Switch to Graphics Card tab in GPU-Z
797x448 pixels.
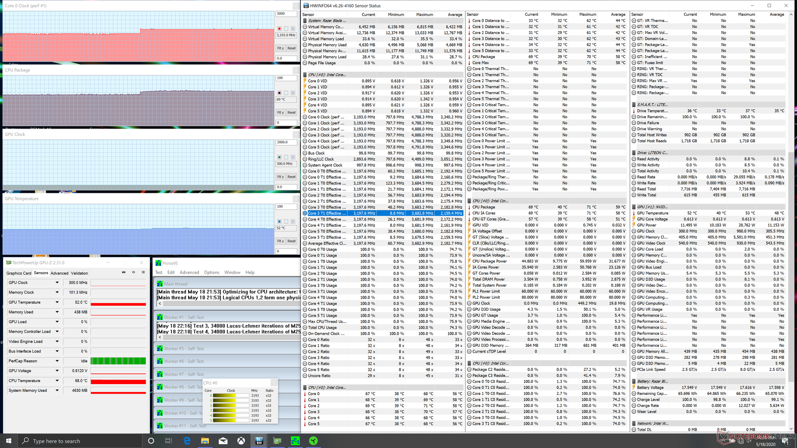click(19, 273)
